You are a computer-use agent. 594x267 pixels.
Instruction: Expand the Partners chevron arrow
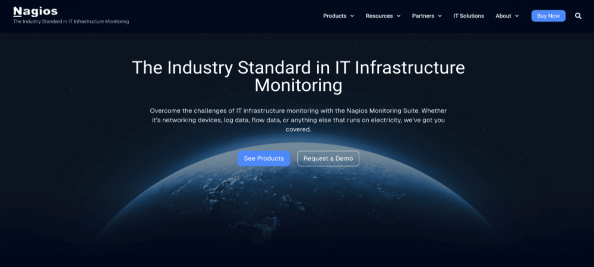[x=440, y=16]
